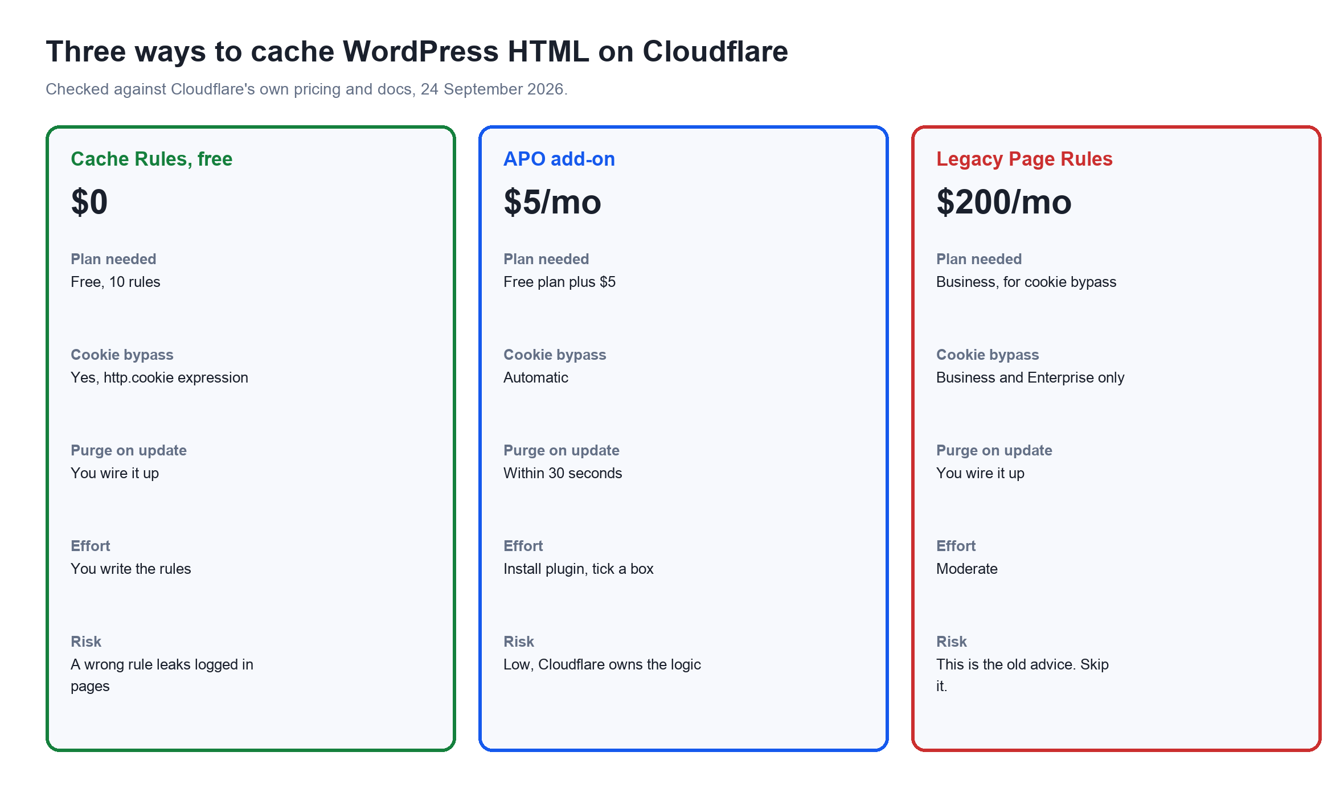Click 'Business, for cookie bypass' value
The height and width of the screenshot is (797, 1344).
coord(1026,282)
